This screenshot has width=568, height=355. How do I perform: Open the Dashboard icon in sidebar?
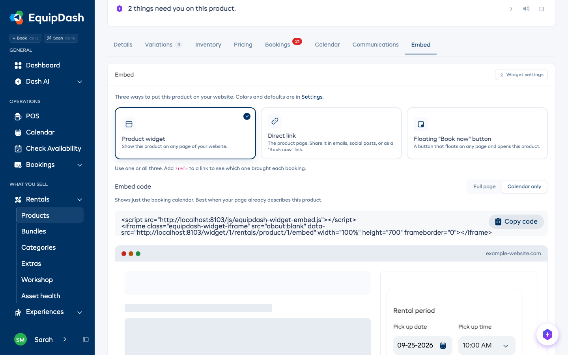click(x=18, y=65)
